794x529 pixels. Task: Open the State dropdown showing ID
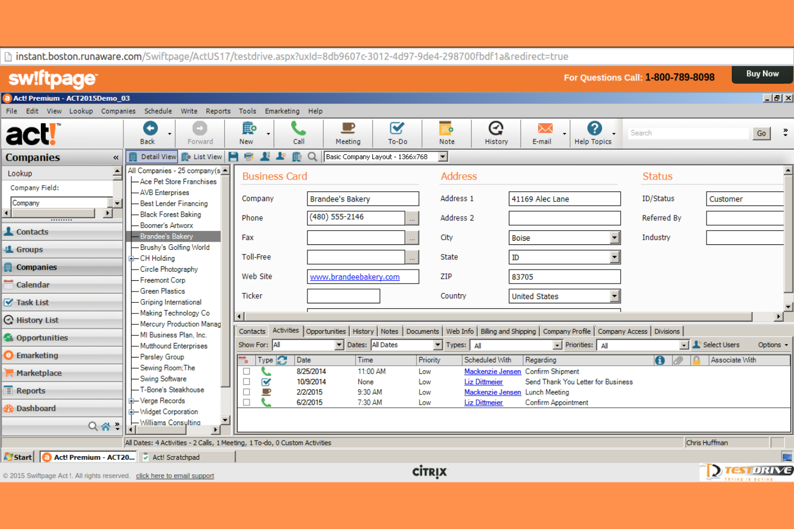click(x=614, y=257)
